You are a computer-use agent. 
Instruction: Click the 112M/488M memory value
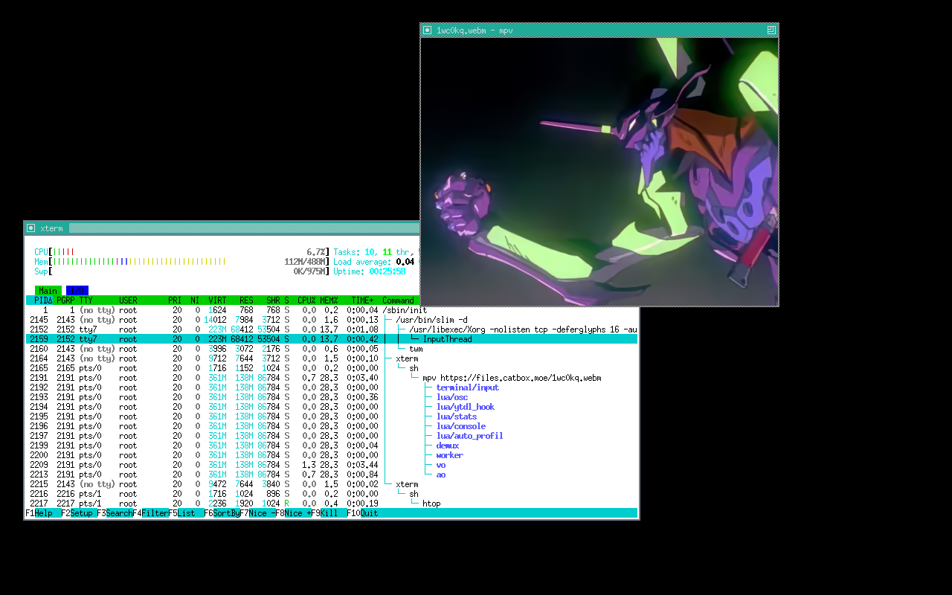pyautogui.click(x=306, y=262)
